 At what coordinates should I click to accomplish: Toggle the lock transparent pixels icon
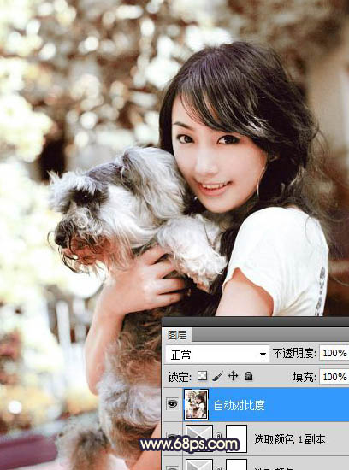pos(202,376)
